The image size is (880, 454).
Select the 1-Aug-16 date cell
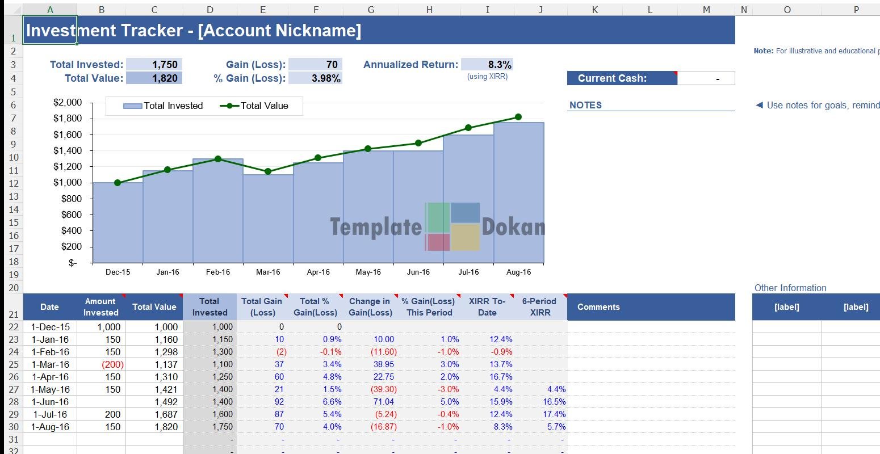point(50,427)
